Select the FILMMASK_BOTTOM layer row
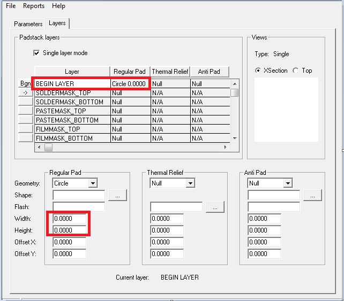 pyautogui.click(x=132, y=138)
